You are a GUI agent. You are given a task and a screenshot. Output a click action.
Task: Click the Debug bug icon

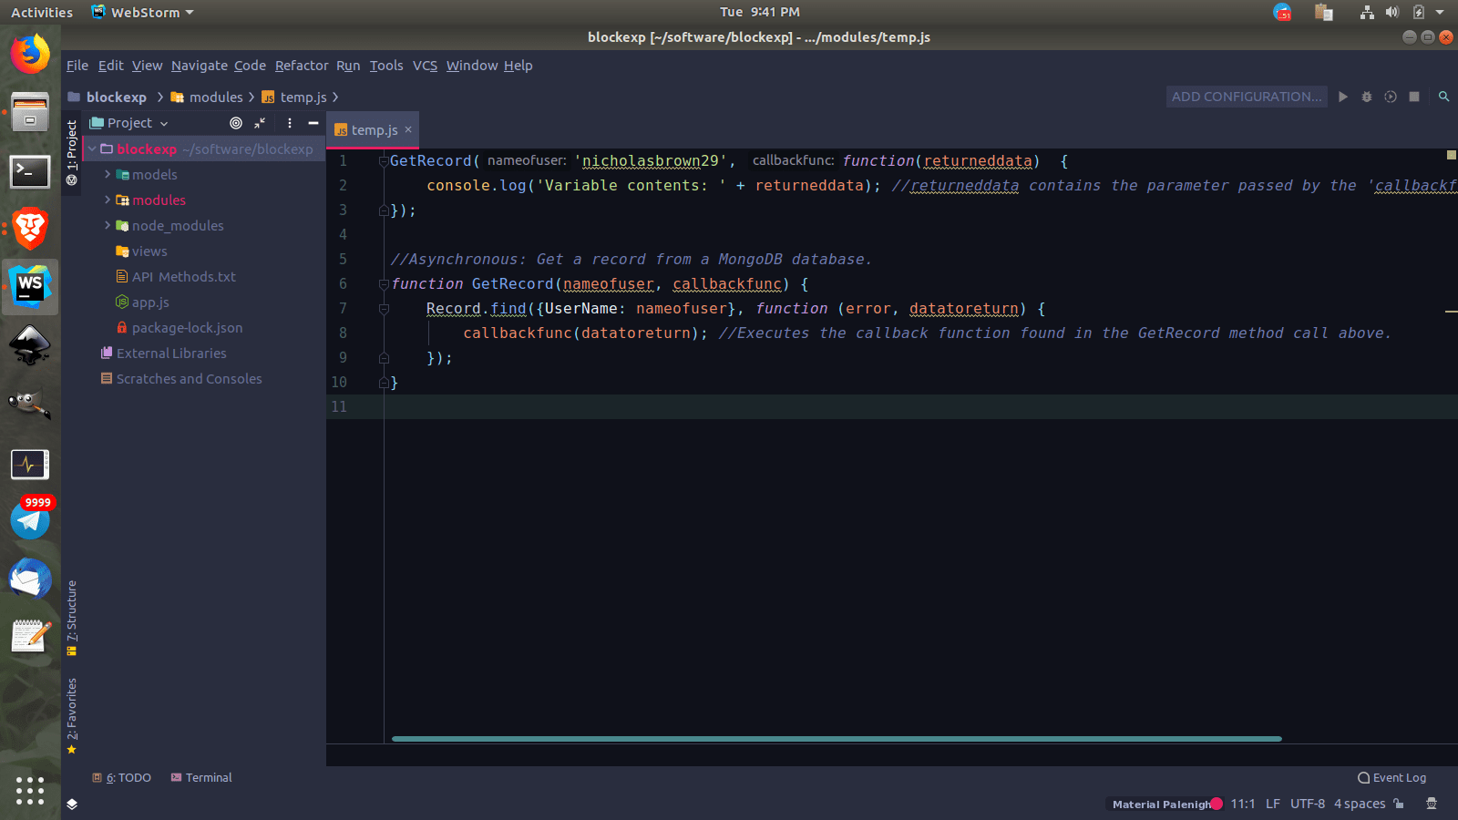click(x=1366, y=97)
